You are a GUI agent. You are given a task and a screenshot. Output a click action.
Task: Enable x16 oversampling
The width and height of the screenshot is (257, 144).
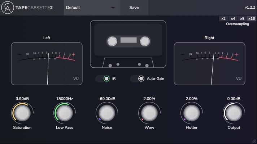click(x=251, y=19)
